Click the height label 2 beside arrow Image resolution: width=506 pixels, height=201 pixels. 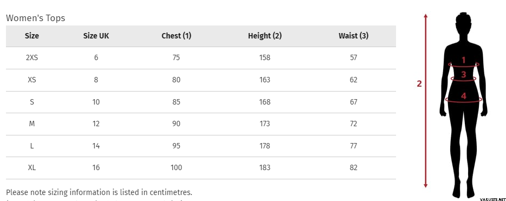click(x=419, y=84)
